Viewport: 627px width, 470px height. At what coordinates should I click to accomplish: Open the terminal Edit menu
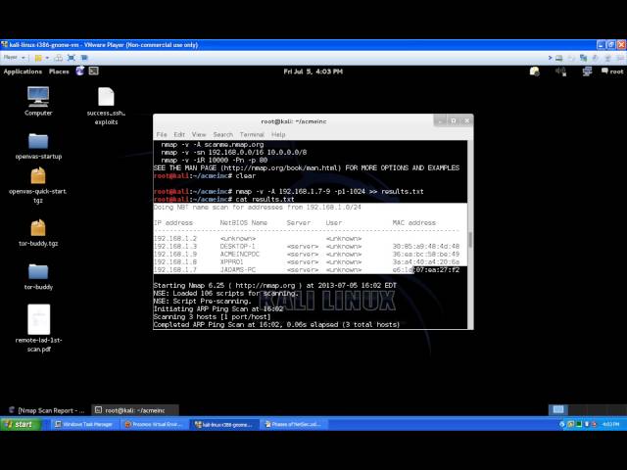point(179,134)
